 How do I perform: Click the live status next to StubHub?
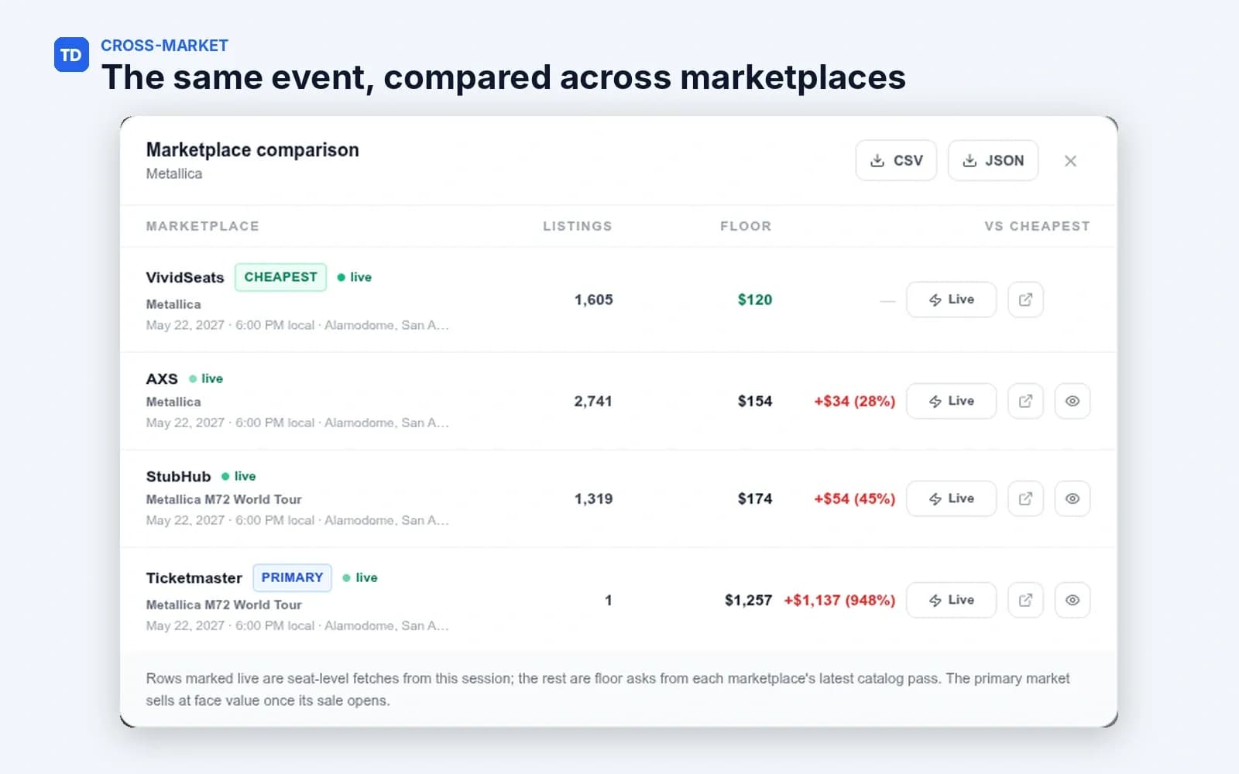click(x=239, y=476)
